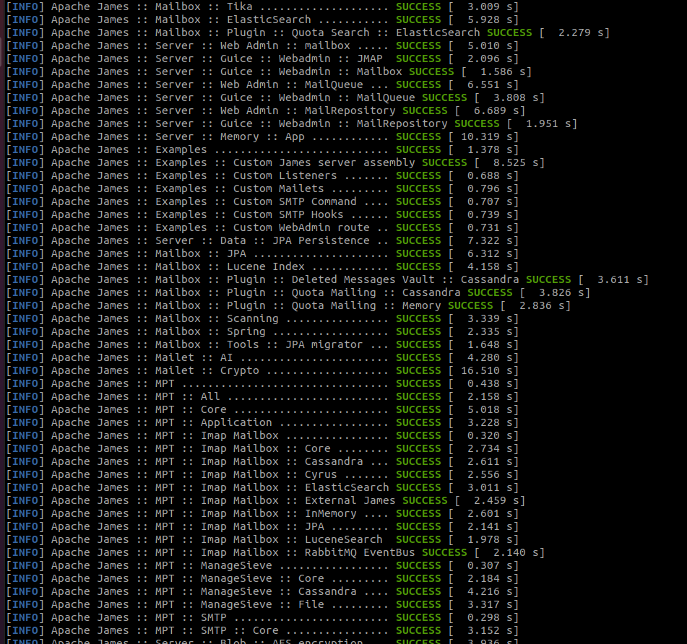Click the 'MPT :: Core' build line

262,410
